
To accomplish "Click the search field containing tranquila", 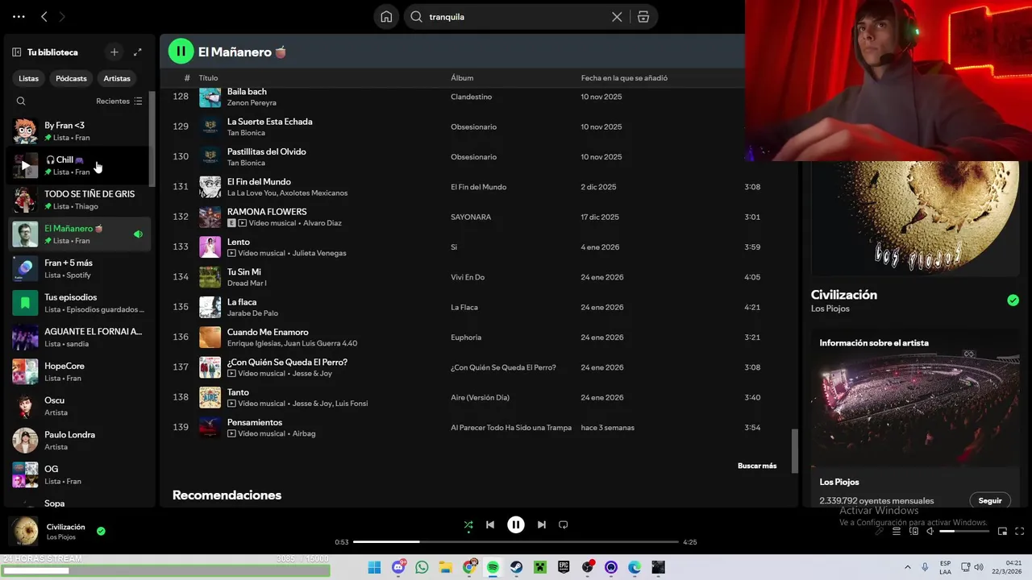I will coord(516,17).
